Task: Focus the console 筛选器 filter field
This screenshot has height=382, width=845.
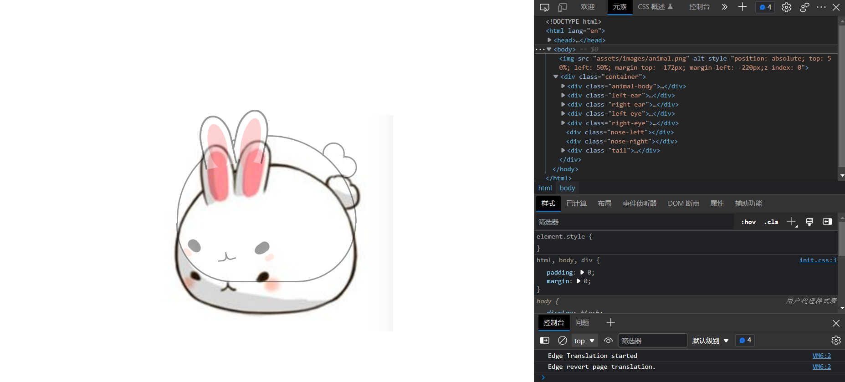Action: coord(652,341)
